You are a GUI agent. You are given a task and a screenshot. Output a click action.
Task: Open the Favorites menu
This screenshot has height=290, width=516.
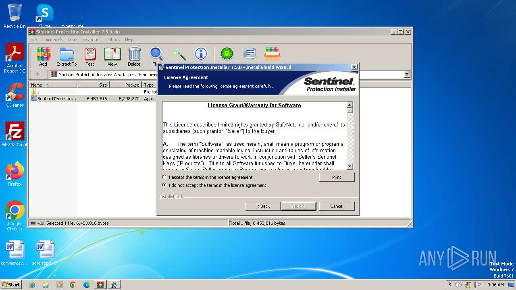pos(92,39)
